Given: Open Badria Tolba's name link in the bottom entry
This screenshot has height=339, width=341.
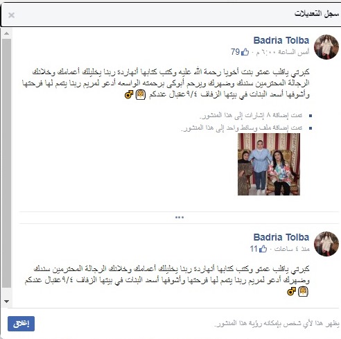Looking at the screenshot, I should pyautogui.click(x=281, y=237).
